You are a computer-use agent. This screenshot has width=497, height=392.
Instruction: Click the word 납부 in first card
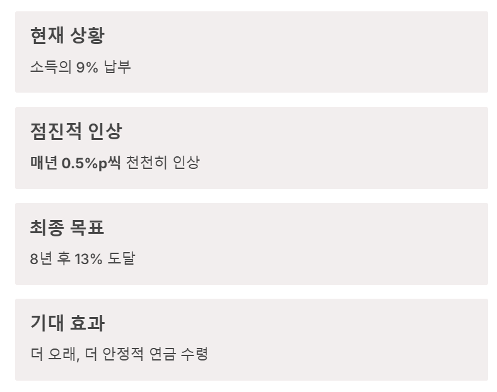[117, 67]
